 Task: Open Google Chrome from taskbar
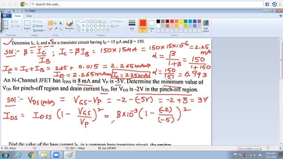(x=31, y=155)
